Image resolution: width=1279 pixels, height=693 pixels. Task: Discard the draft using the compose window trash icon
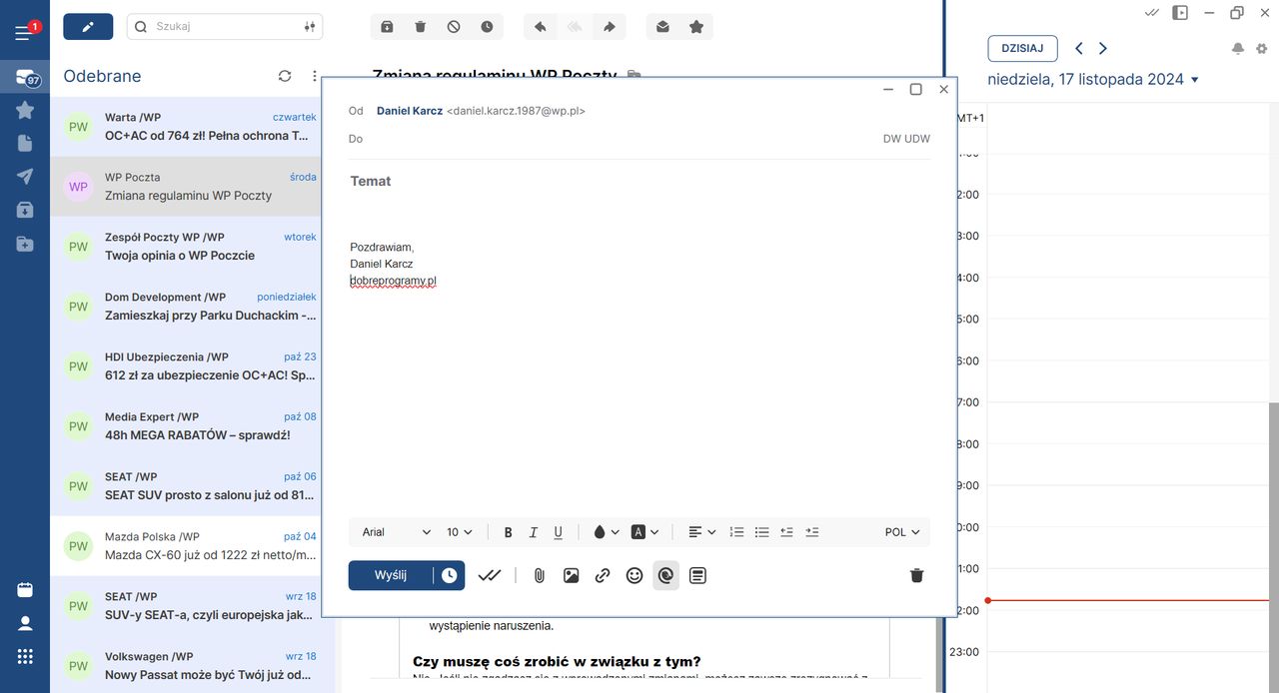pyautogui.click(x=916, y=575)
